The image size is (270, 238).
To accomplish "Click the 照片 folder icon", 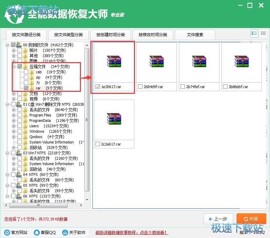I will [25, 50].
